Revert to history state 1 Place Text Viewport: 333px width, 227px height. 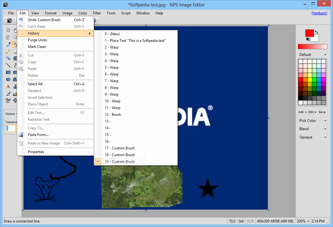click(136, 41)
